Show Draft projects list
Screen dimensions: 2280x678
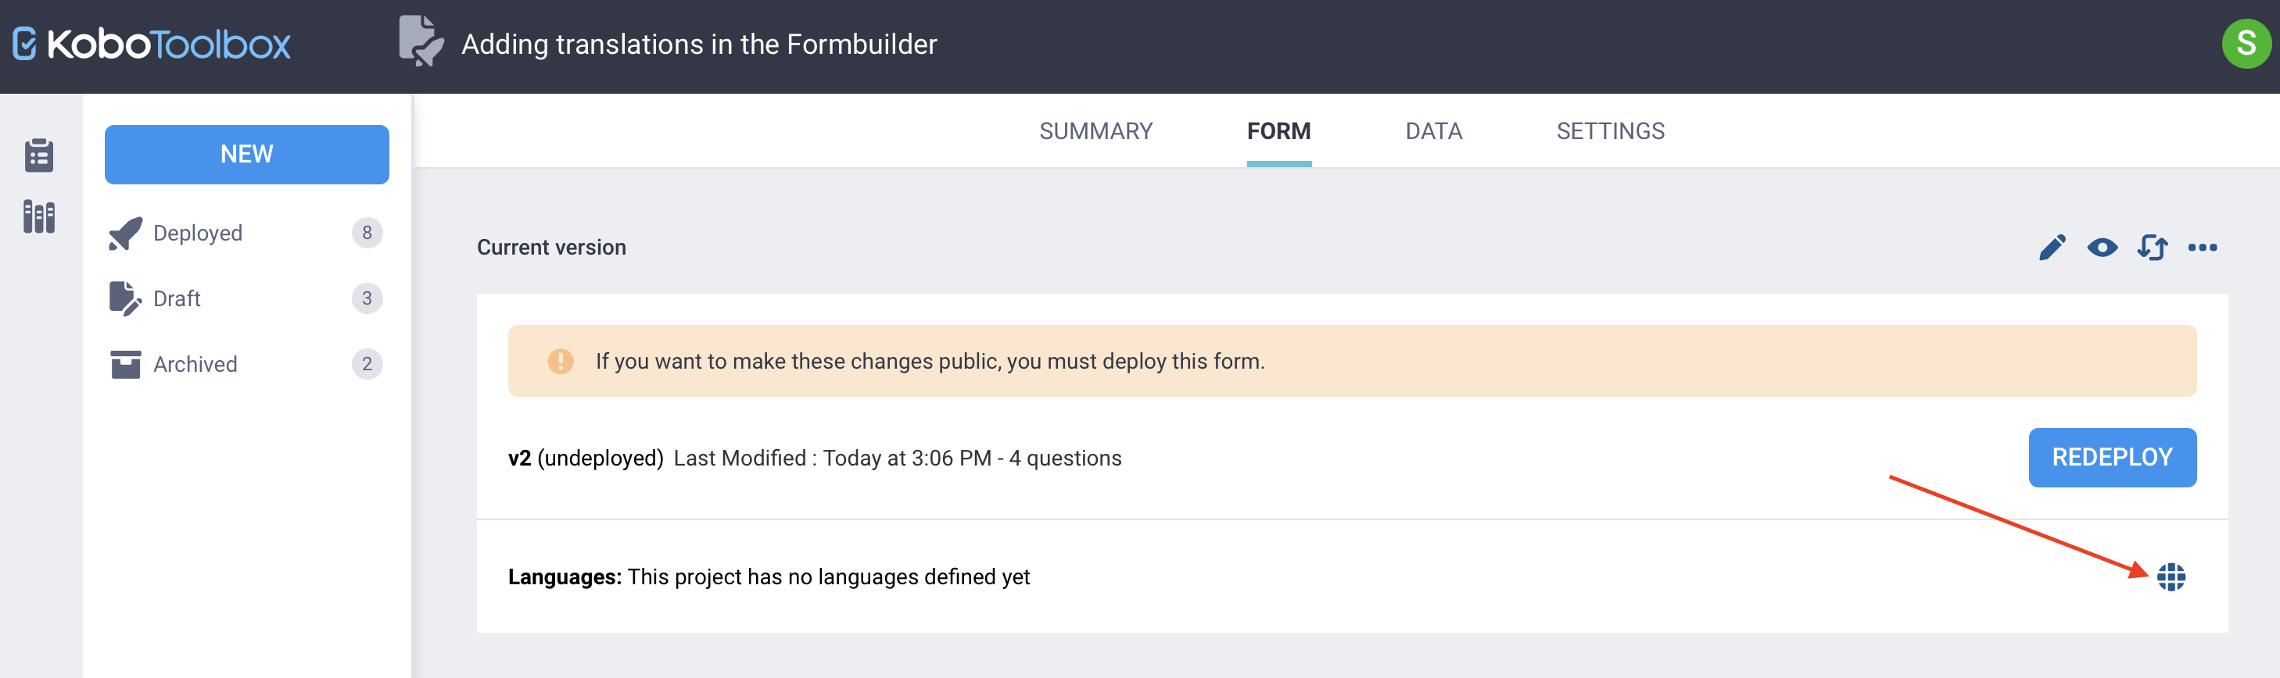pyautogui.click(x=244, y=298)
